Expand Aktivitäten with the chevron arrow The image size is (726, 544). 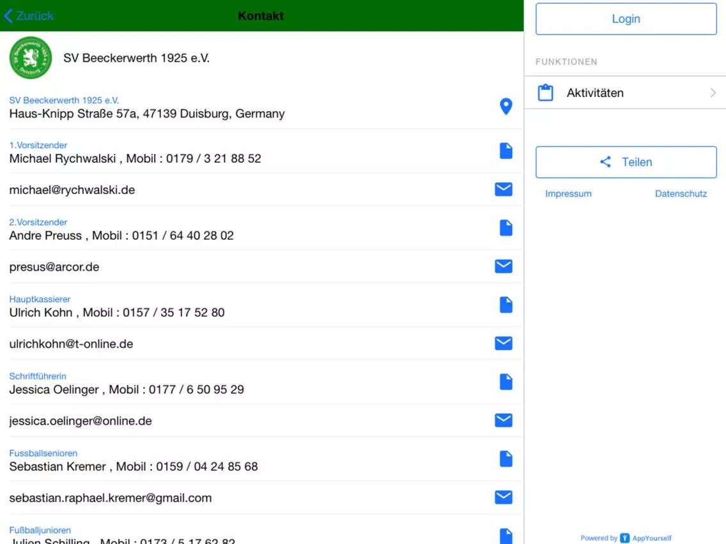coord(713,93)
